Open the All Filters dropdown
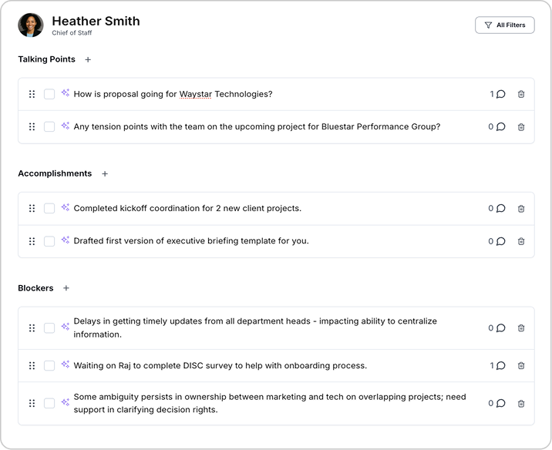The width and height of the screenshot is (552, 450). coord(504,25)
